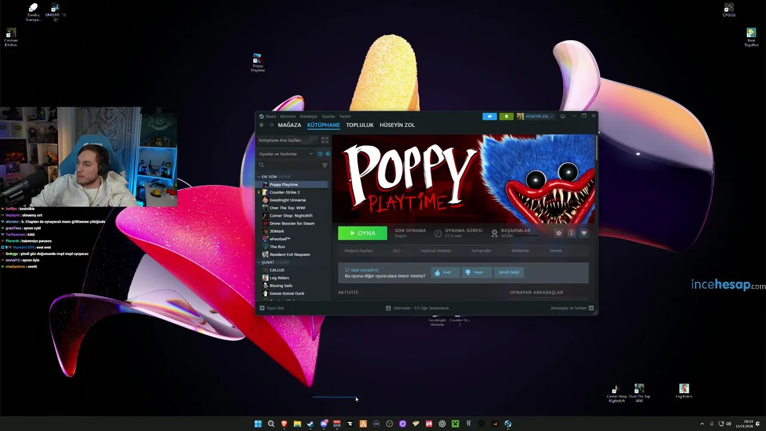The image size is (766, 431).
Task: Select CALLUS in library list
Action: tap(293, 270)
